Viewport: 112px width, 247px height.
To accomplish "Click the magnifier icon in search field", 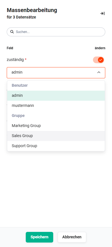I will (x=12, y=32).
